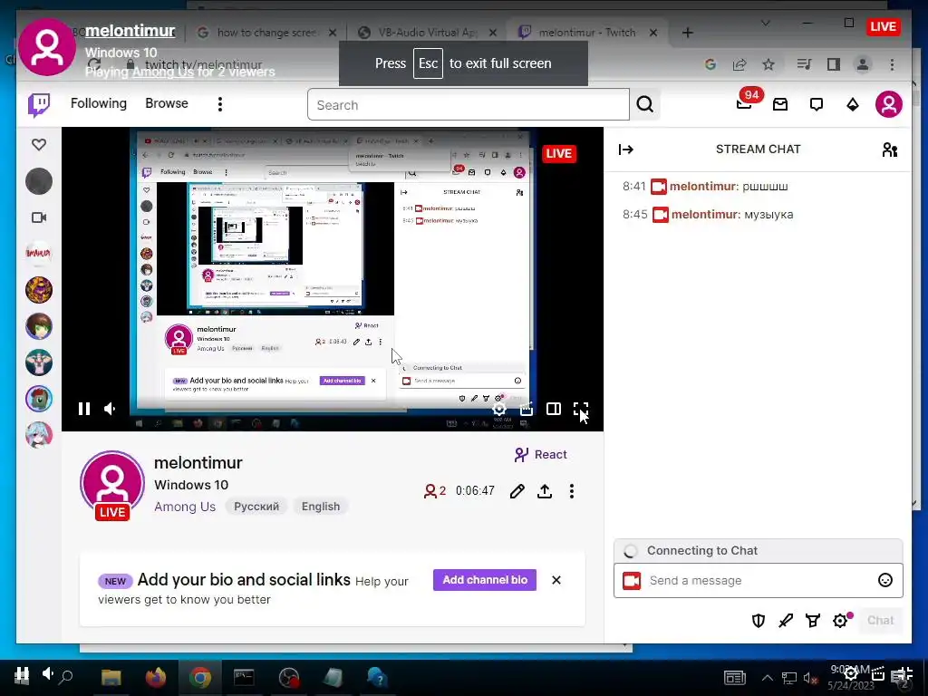This screenshot has width=928, height=696.
Task: Click the Twitch logo home icon
Action: (x=39, y=105)
